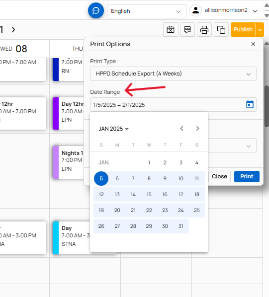Screen dimensions: 269x297
Task: Select January 15 in the calendar
Action: 149,194
